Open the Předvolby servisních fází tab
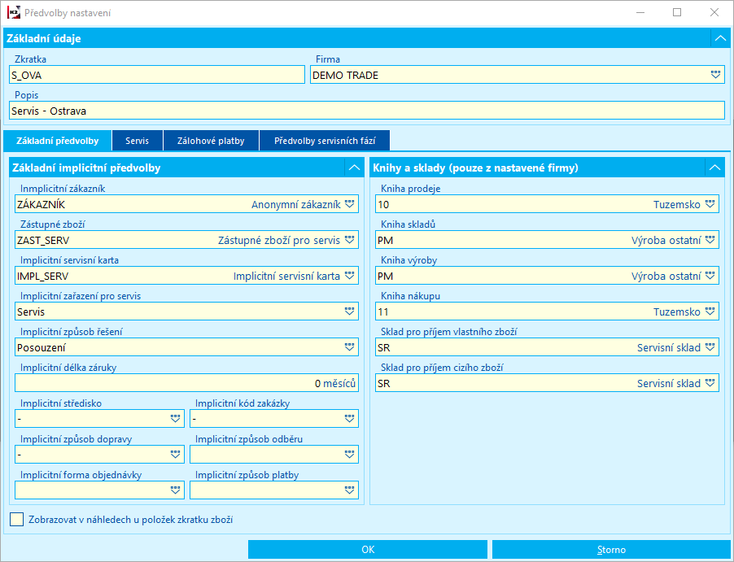 point(325,141)
